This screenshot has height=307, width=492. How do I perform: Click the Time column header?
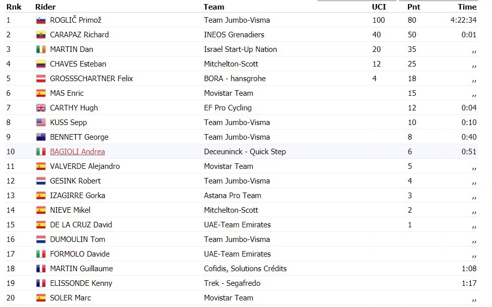click(x=467, y=7)
